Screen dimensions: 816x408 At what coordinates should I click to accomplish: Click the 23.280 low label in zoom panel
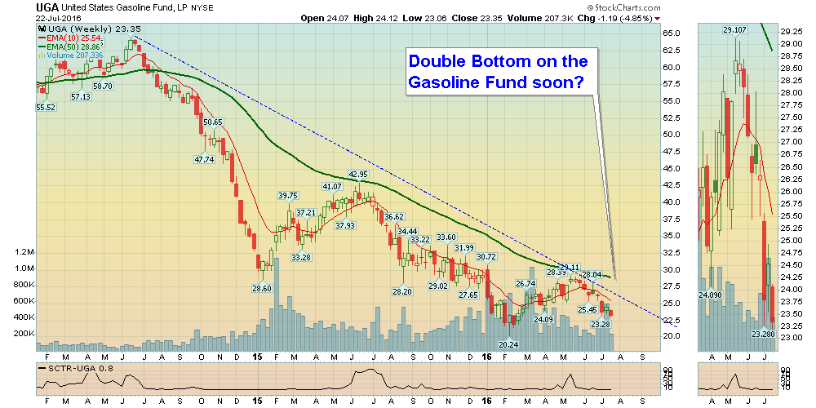pyautogui.click(x=762, y=334)
